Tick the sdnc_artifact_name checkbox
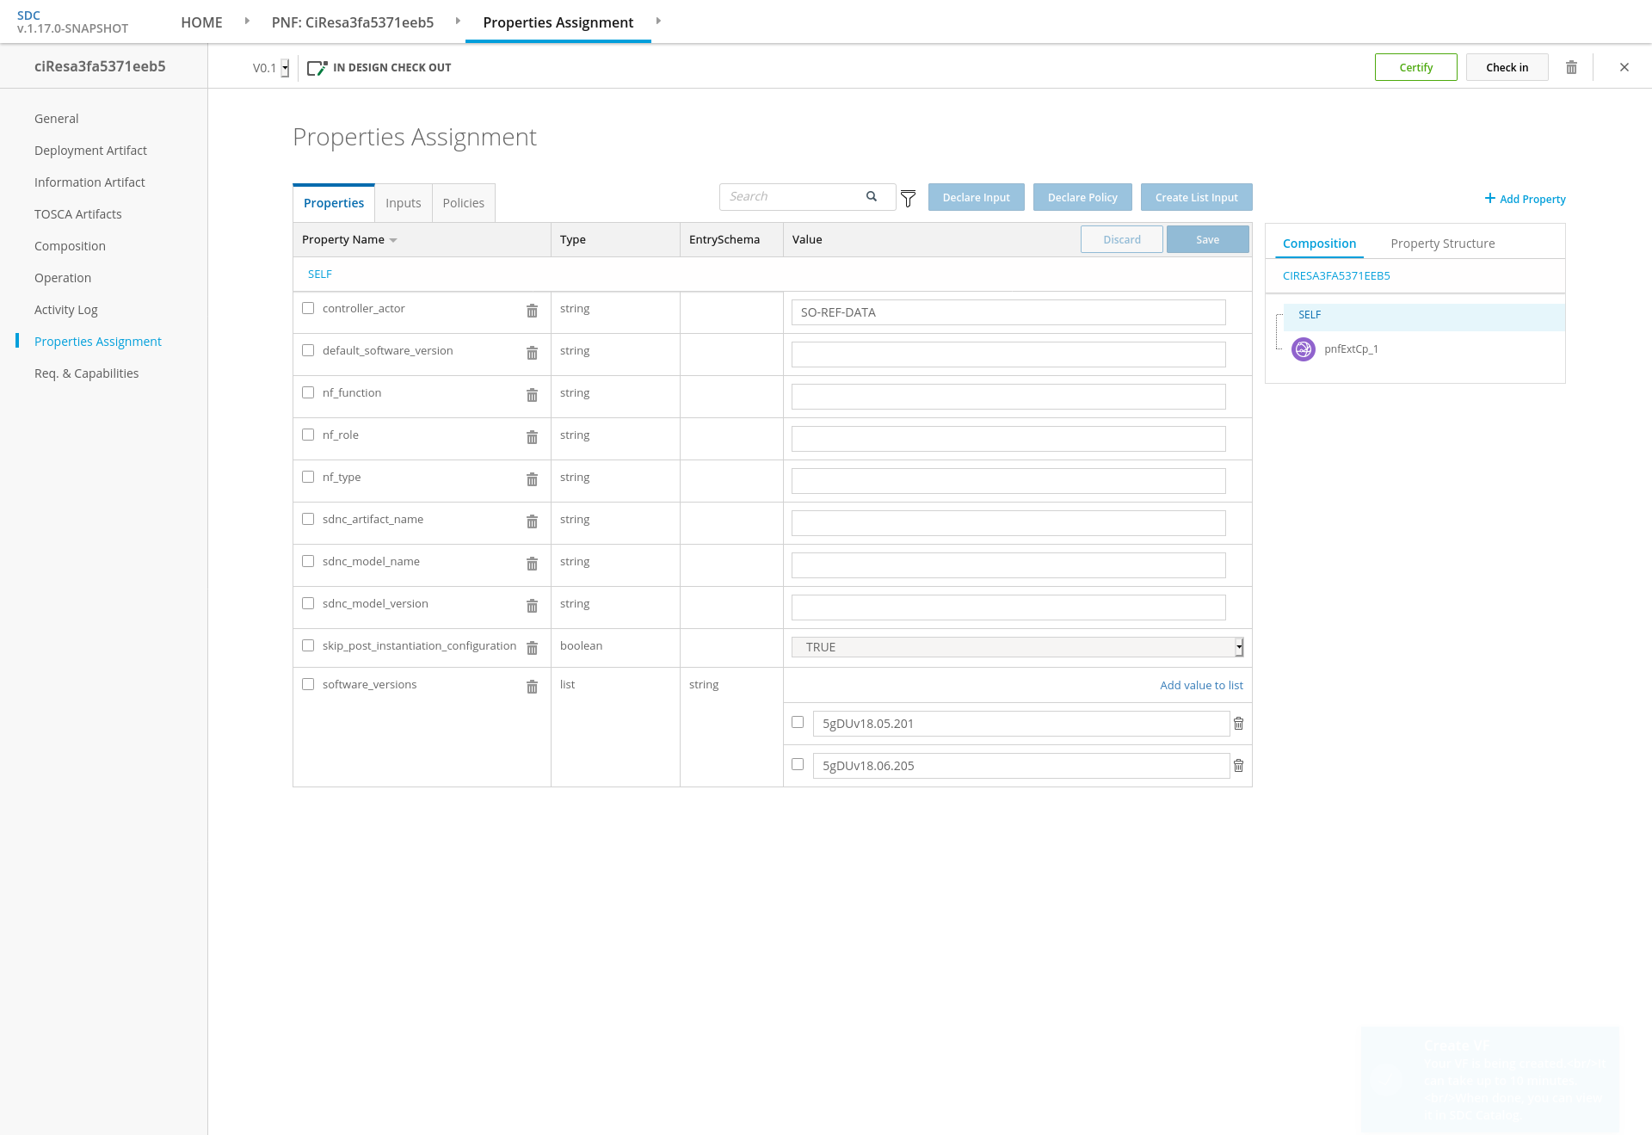1652x1135 pixels. point(308,519)
